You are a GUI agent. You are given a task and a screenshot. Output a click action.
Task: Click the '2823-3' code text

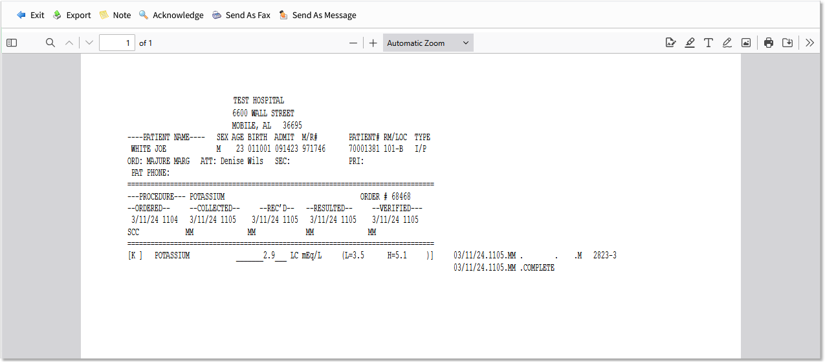[605, 255]
